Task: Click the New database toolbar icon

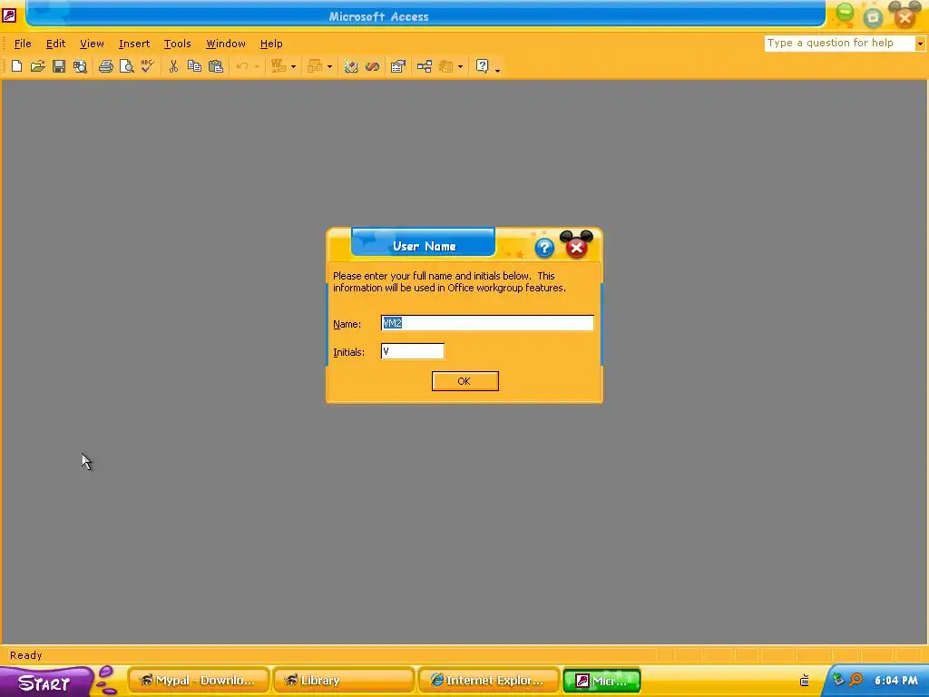Action: pyautogui.click(x=16, y=66)
